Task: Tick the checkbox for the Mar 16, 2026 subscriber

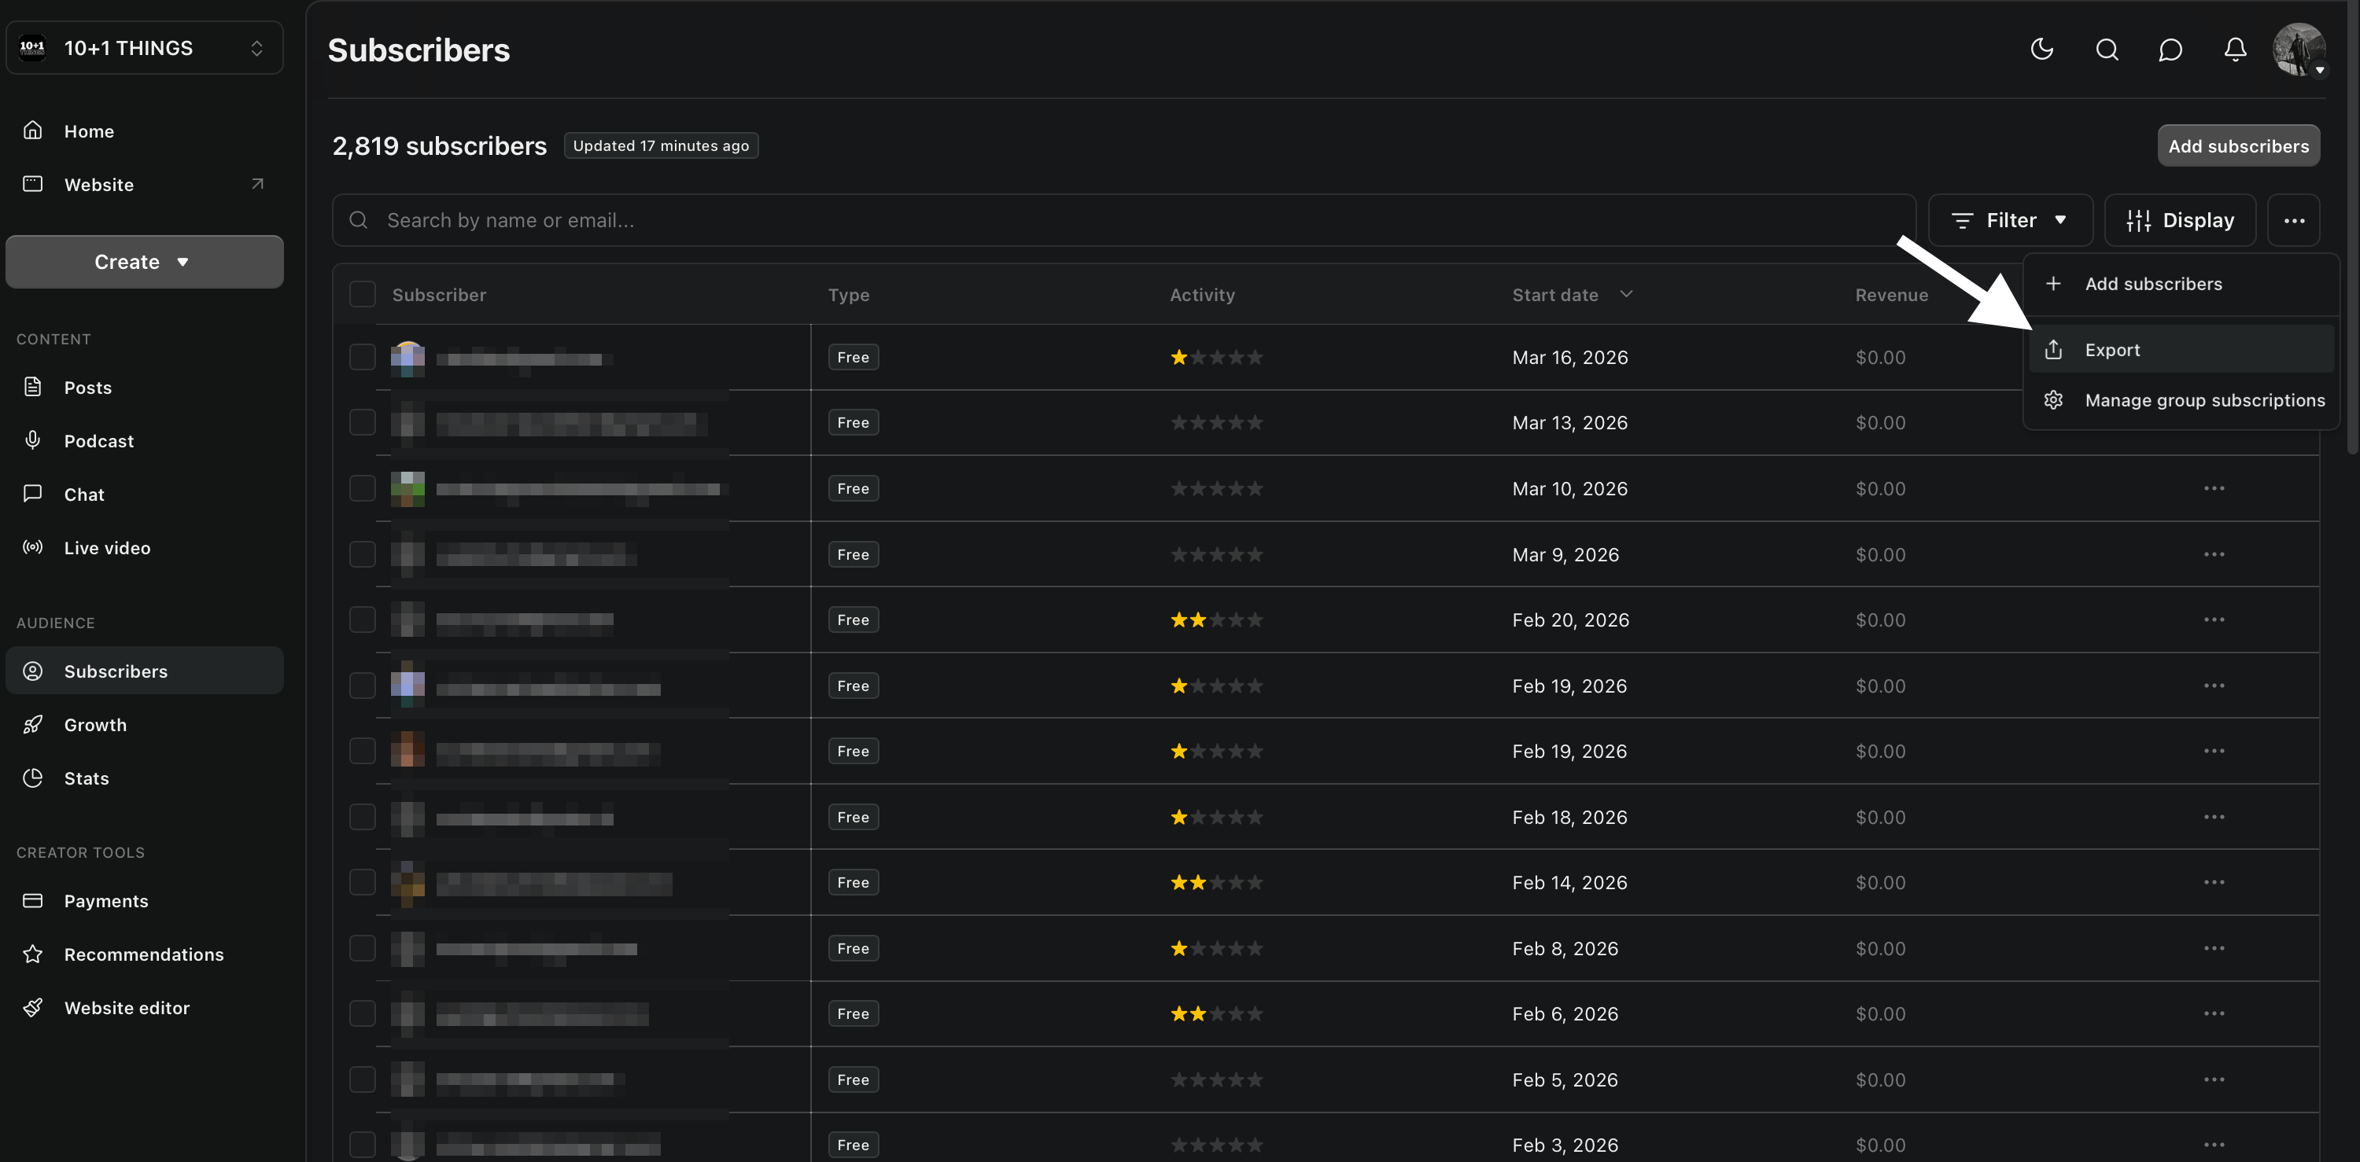Action: tap(362, 357)
